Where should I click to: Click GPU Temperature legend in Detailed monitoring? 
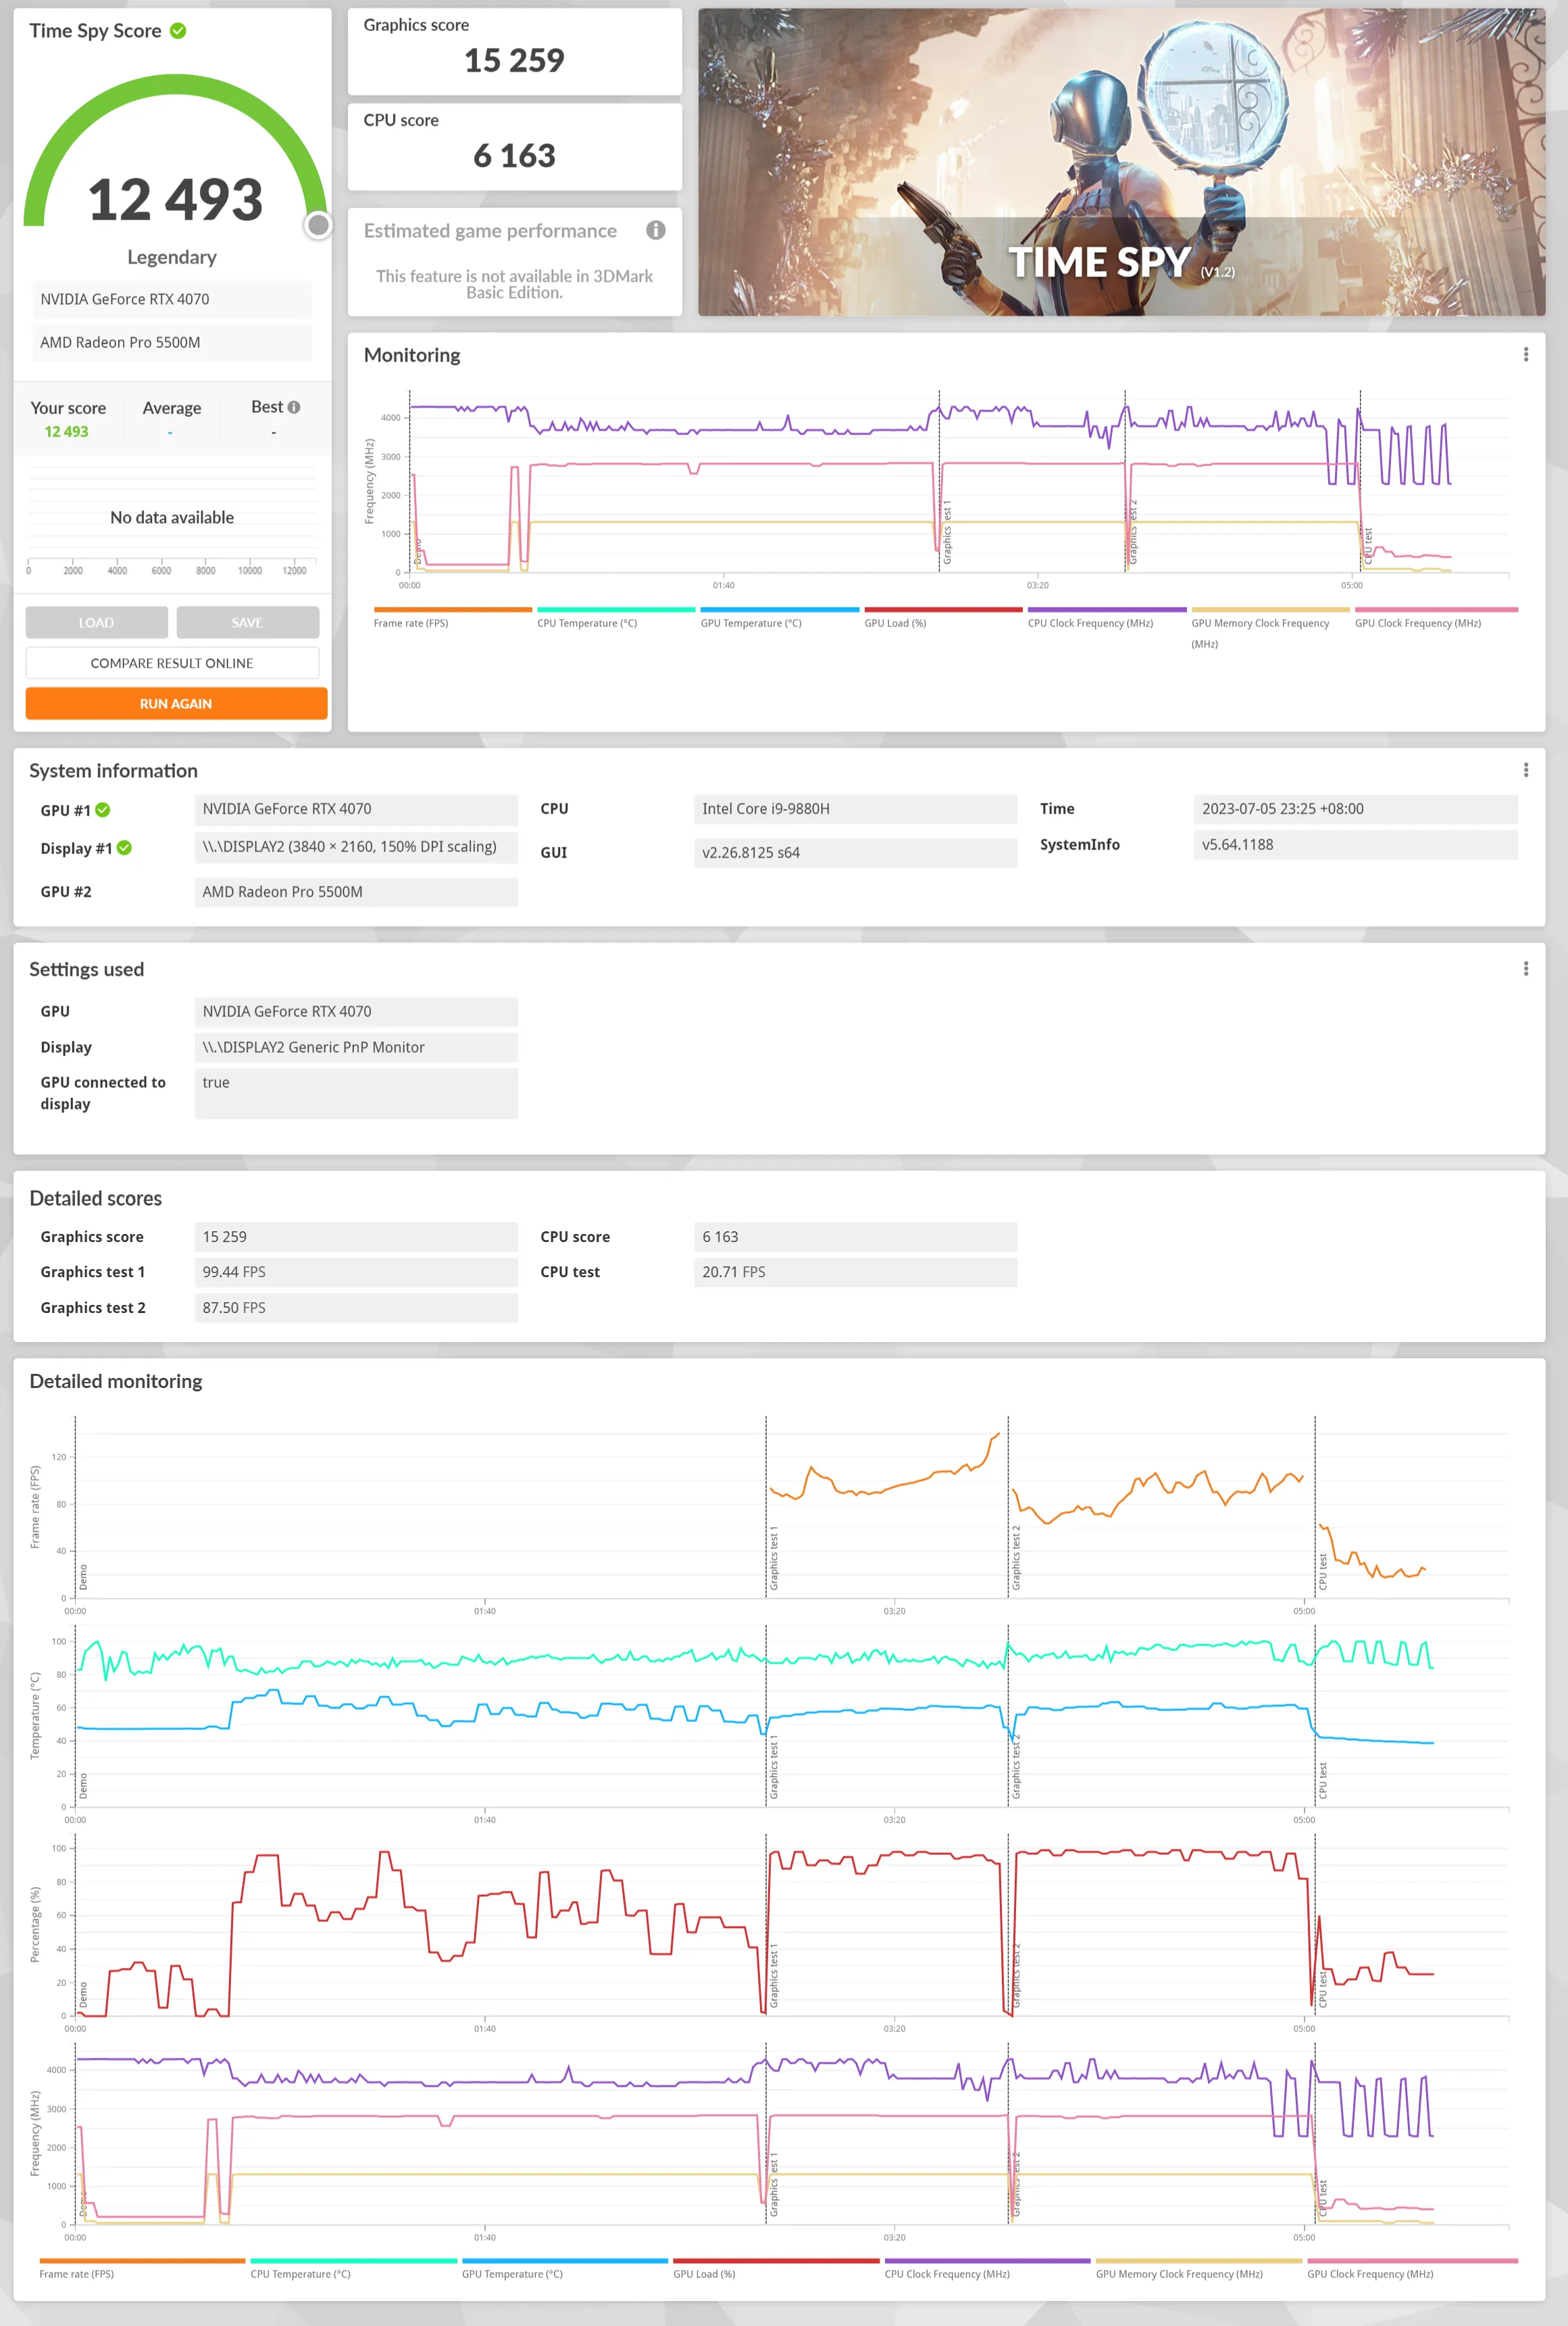pyautogui.click(x=564, y=2268)
